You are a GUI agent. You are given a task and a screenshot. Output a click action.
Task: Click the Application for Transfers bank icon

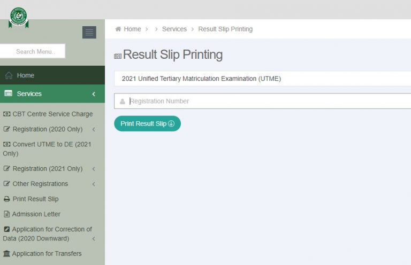pos(6,253)
